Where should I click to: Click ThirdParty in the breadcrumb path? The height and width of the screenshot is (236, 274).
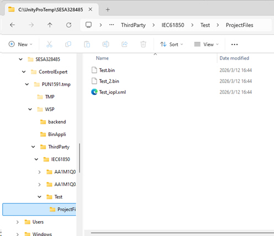pos(133,25)
